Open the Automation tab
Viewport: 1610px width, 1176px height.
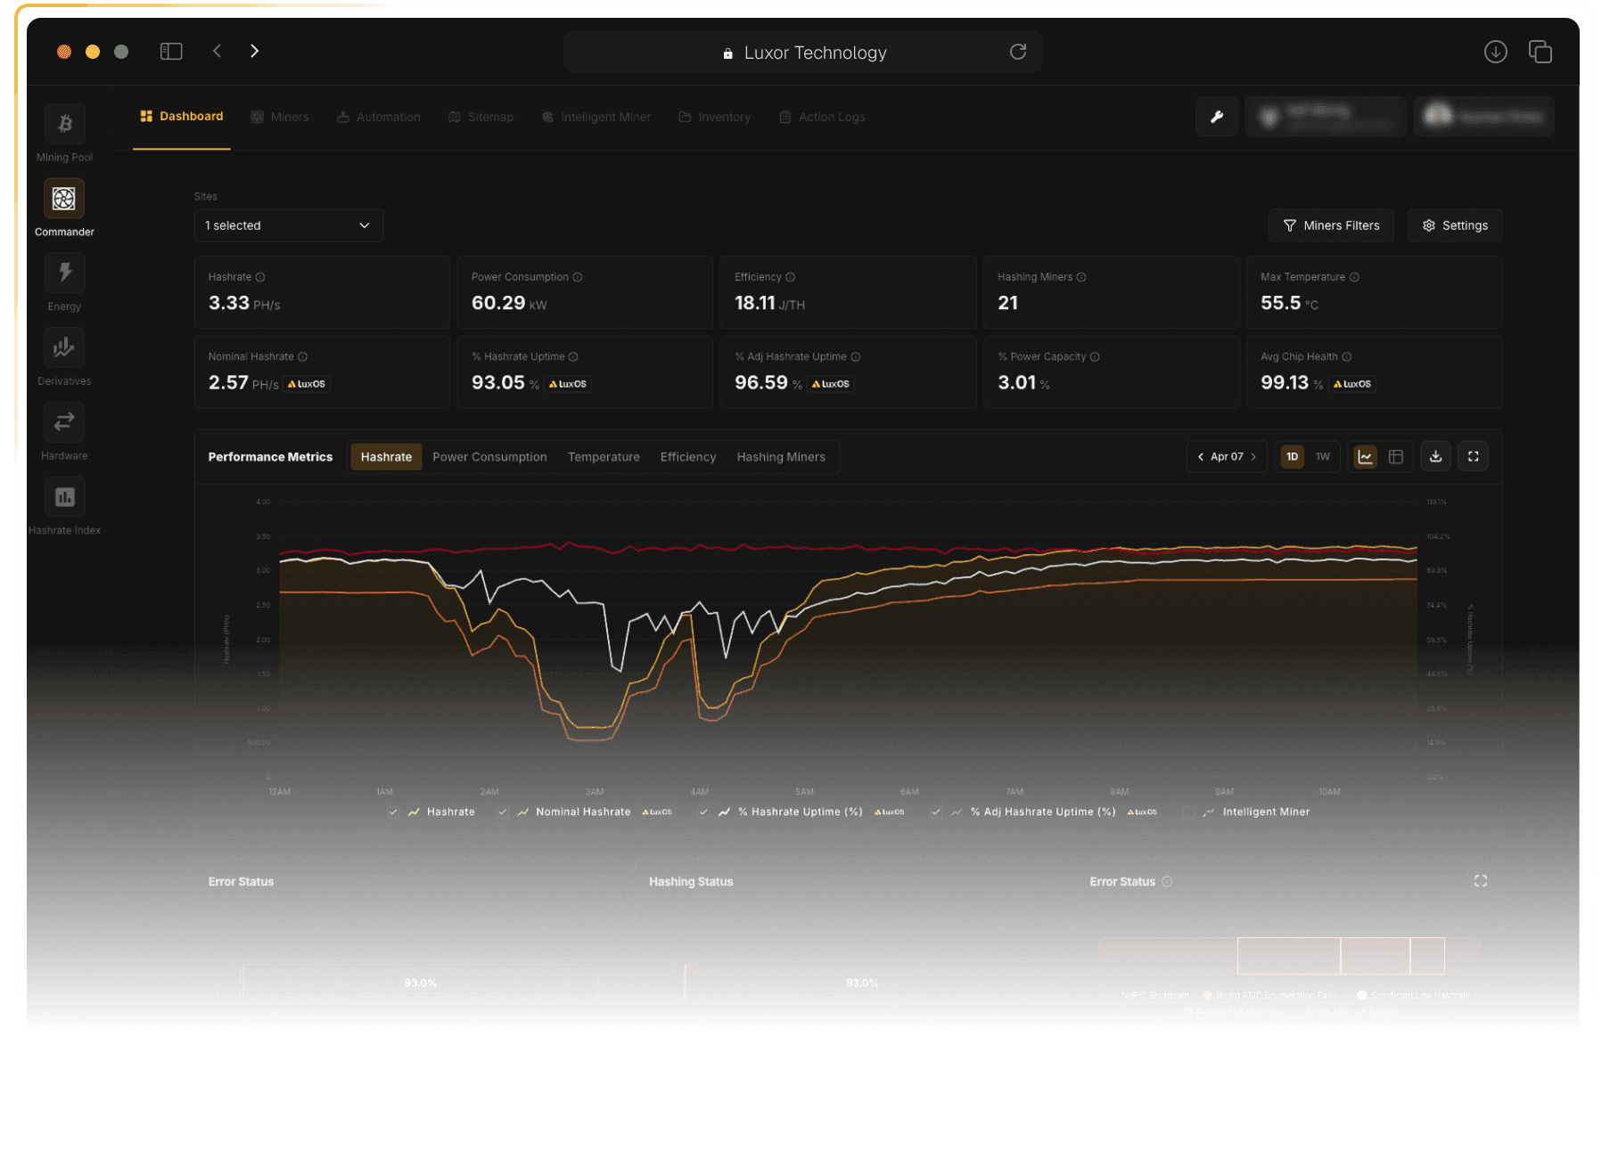(379, 118)
